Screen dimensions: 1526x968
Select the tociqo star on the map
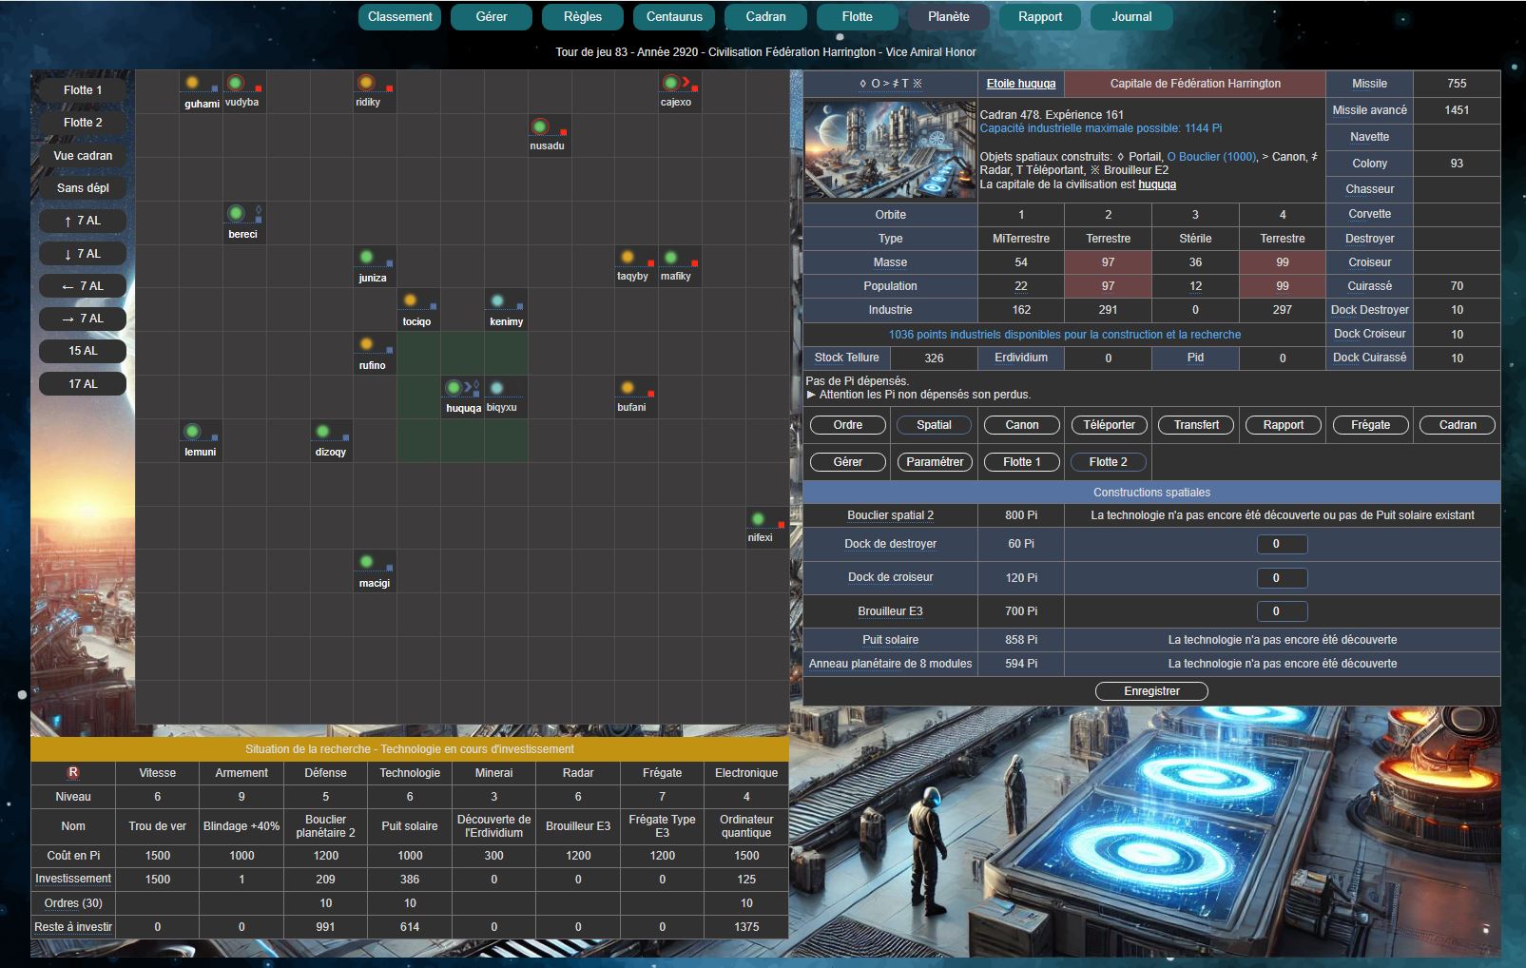coord(410,300)
